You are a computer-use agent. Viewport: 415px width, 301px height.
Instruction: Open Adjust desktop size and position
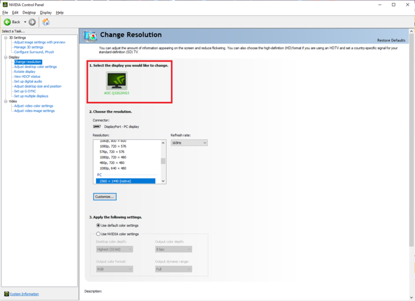[37, 87]
